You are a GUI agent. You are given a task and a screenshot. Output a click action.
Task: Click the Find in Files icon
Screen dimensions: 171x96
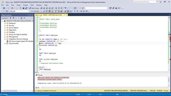click(83, 8)
